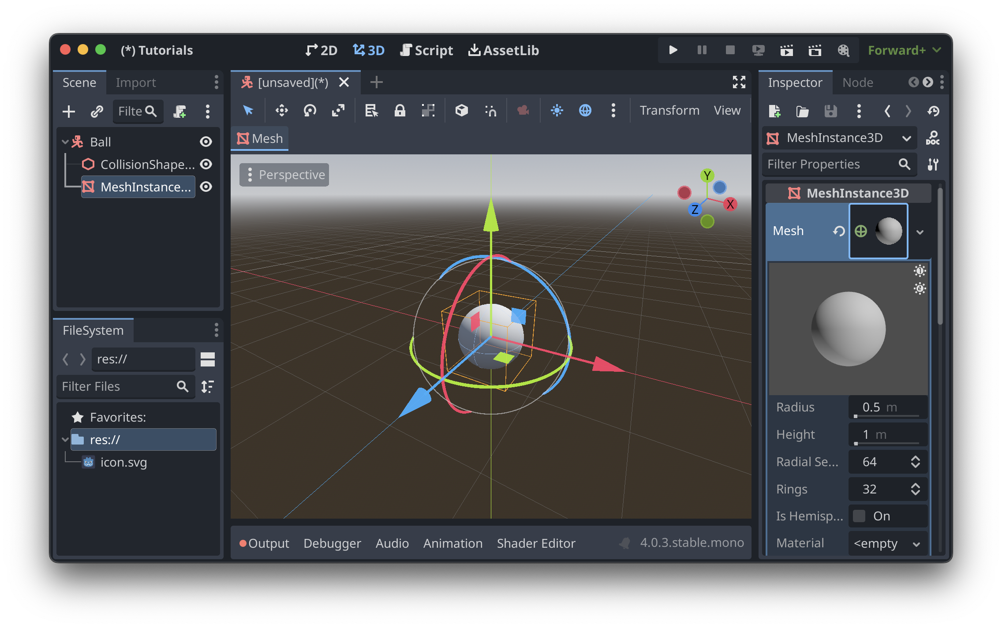Toggle CollisionShape node visibility eye

(x=206, y=164)
